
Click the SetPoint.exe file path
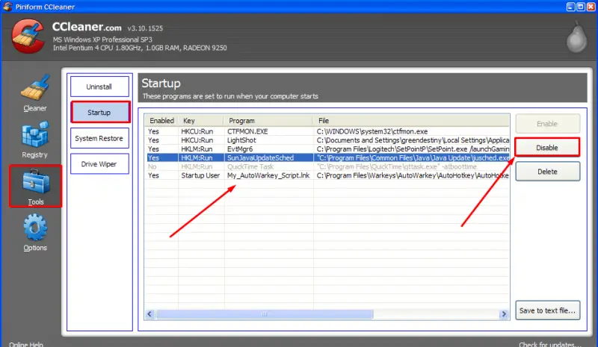tap(413, 149)
